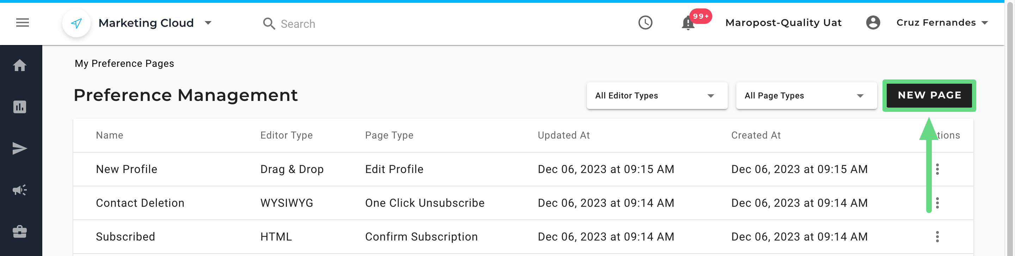This screenshot has height=256, width=1015.
Task: Expand the Marketing Cloud app switcher
Action: click(x=208, y=23)
